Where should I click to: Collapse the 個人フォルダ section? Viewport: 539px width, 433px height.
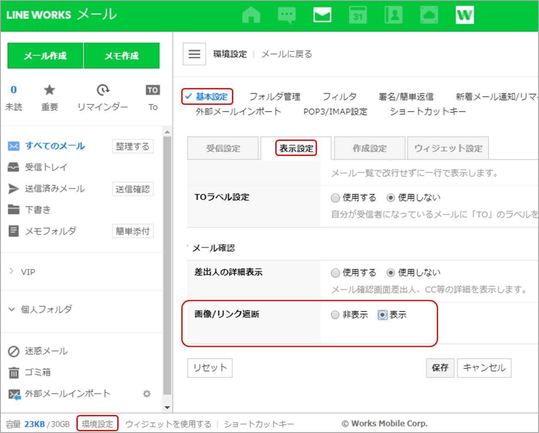tap(12, 309)
